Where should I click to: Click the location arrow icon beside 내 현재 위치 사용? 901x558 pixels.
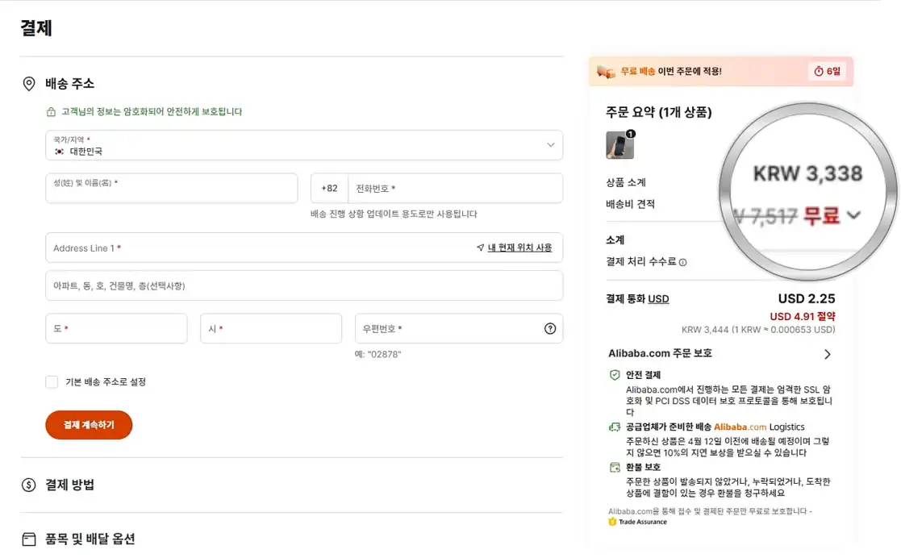click(481, 248)
